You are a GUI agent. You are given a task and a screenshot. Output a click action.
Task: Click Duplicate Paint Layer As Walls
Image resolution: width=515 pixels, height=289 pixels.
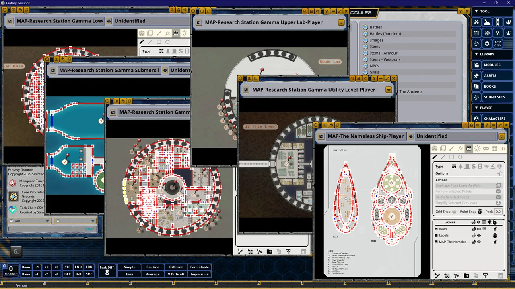[468, 185]
